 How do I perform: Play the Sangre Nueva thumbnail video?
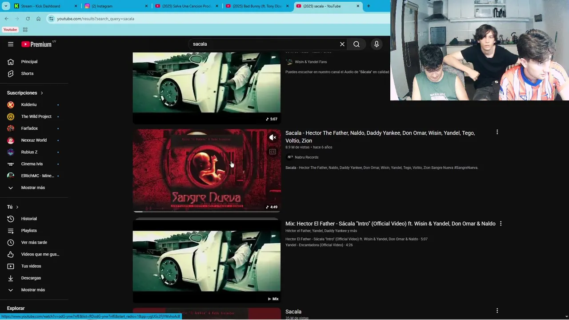207,170
